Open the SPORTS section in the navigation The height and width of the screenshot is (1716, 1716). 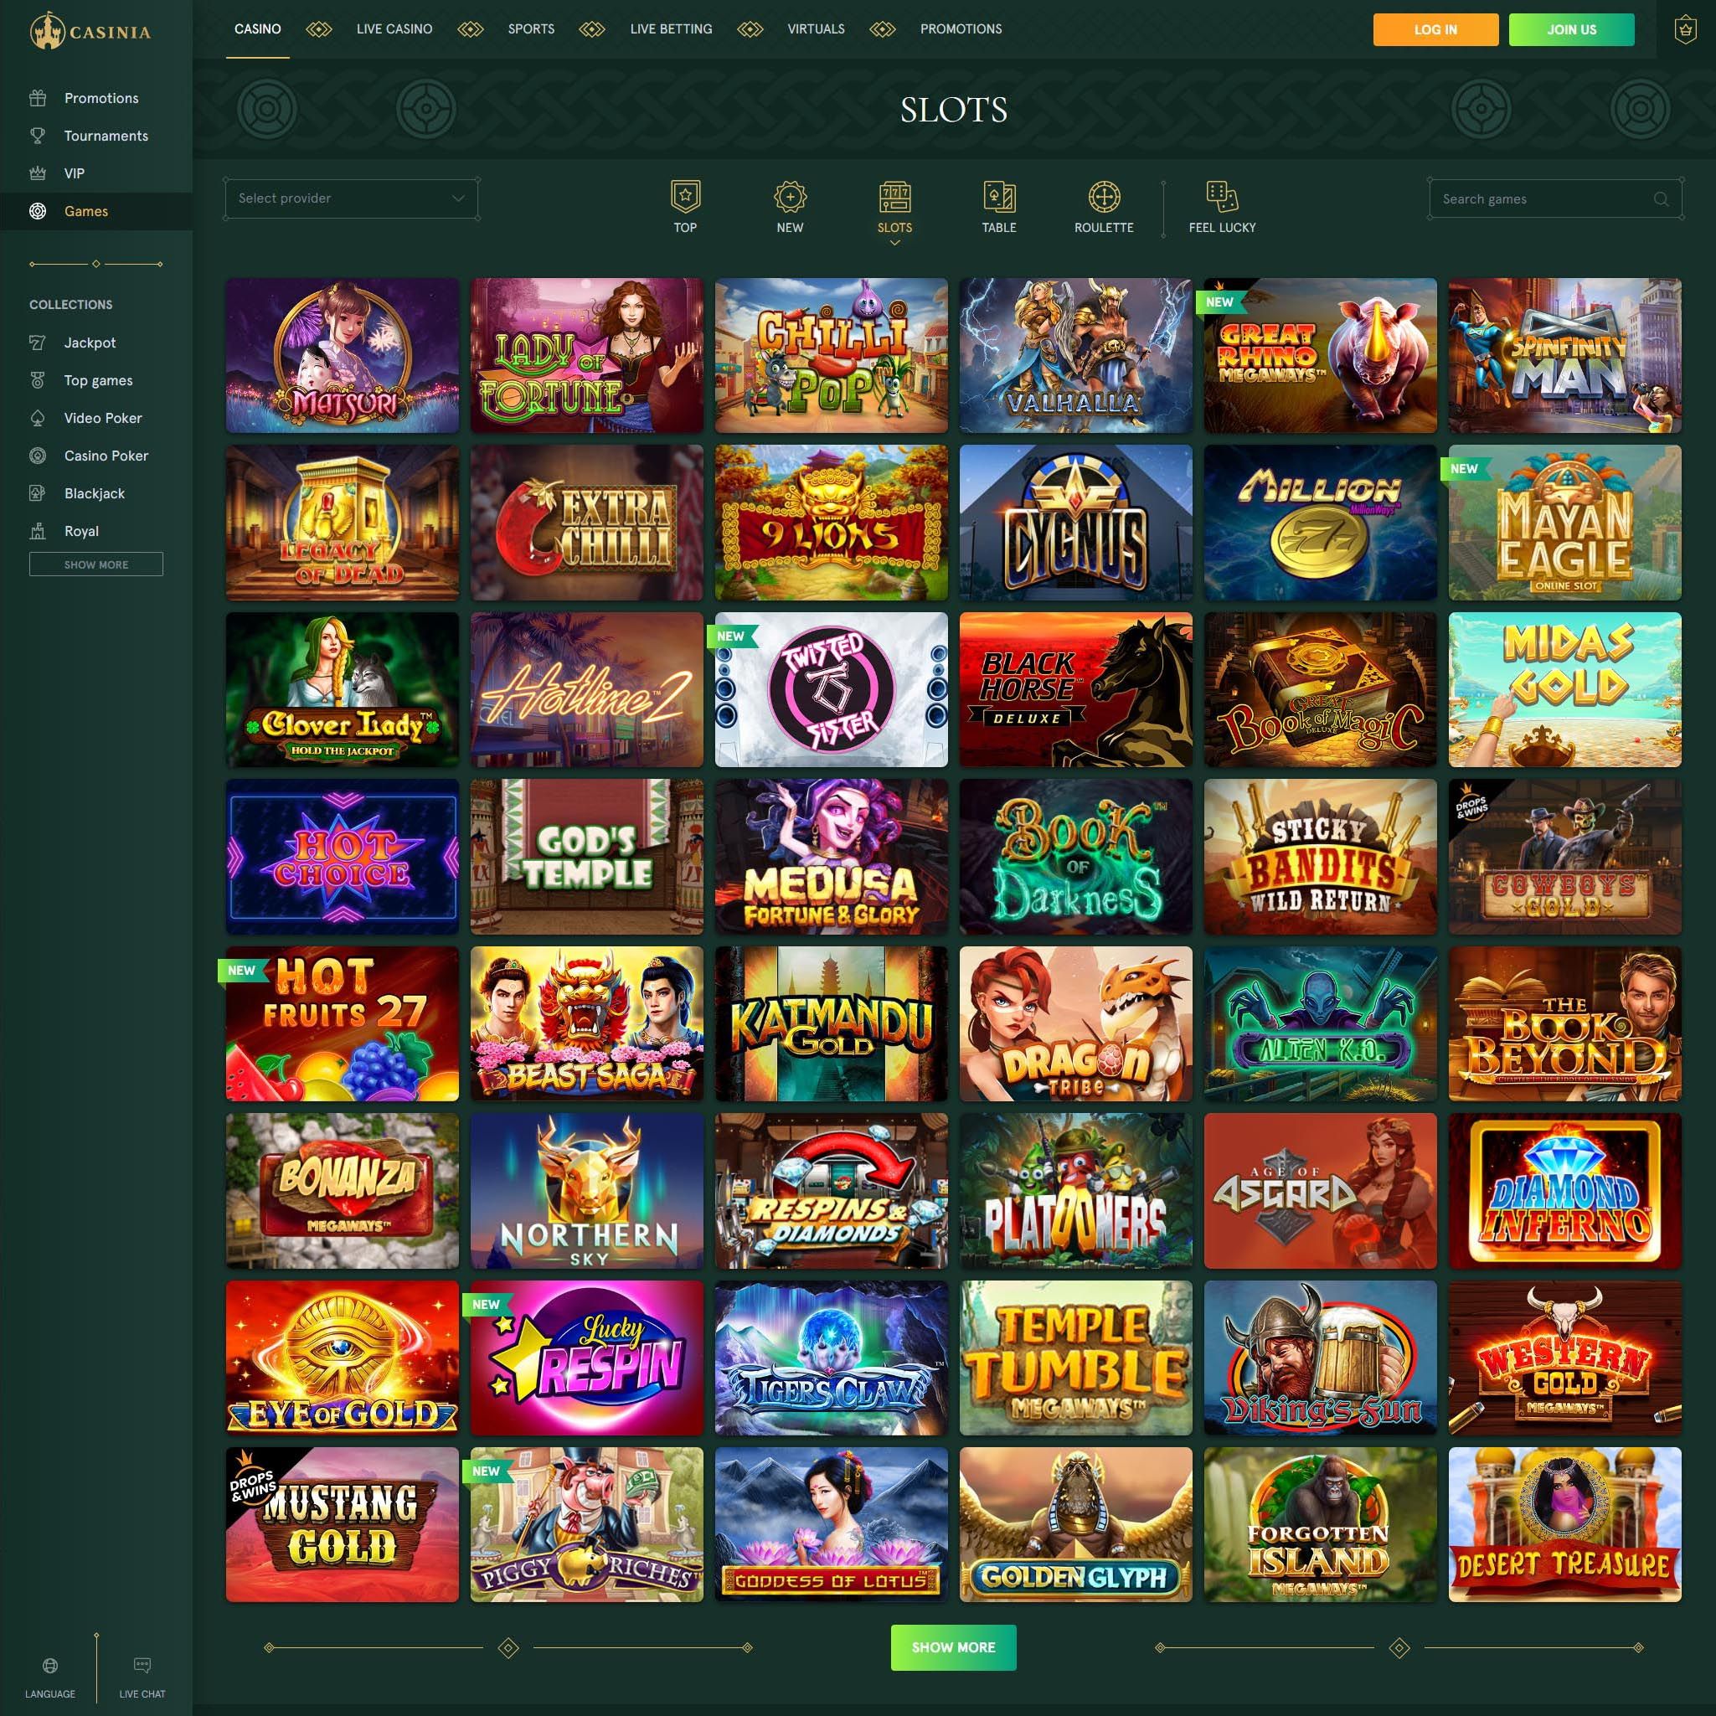pyautogui.click(x=530, y=28)
